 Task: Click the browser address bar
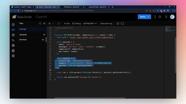(83, 11)
